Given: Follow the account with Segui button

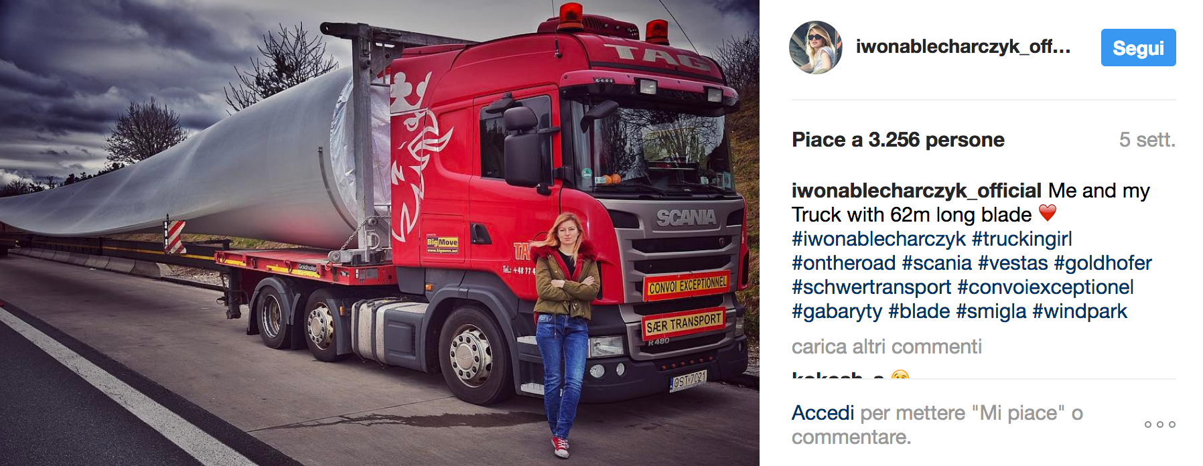Looking at the screenshot, I should [1138, 48].
